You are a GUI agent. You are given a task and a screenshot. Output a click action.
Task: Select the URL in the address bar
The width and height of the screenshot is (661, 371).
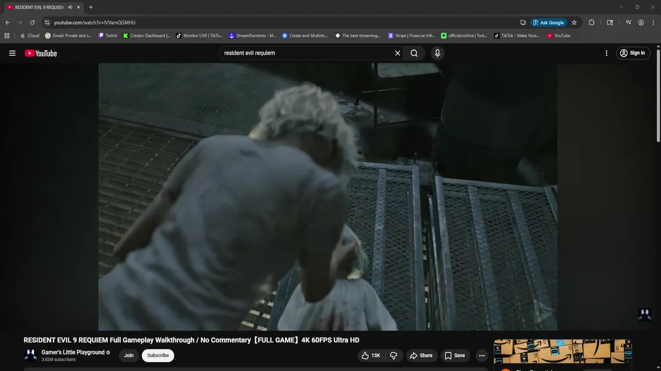point(95,23)
